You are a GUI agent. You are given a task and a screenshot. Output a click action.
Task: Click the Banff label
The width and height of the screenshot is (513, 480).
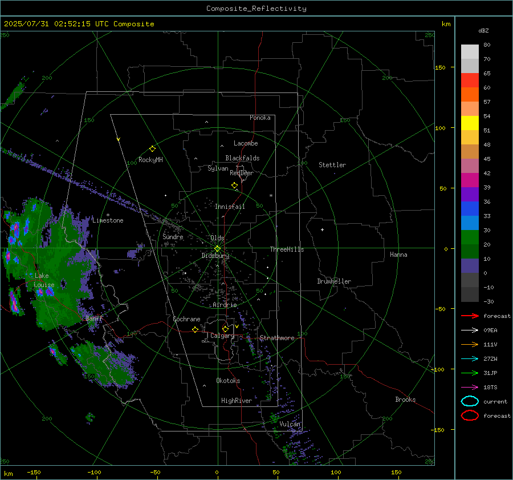94,318
